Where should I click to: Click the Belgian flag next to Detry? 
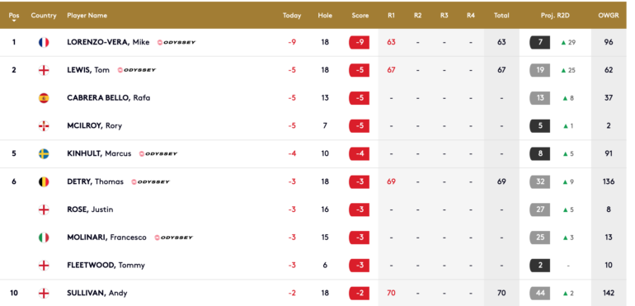point(44,182)
